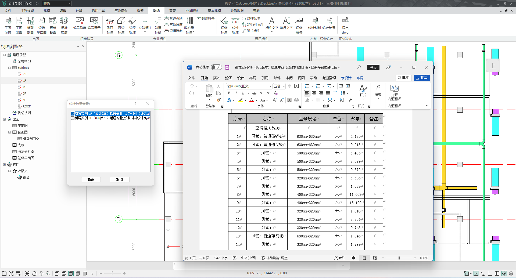516x278 pixels.
Task: Open the 有道翻译 translate tool
Action: point(394,89)
